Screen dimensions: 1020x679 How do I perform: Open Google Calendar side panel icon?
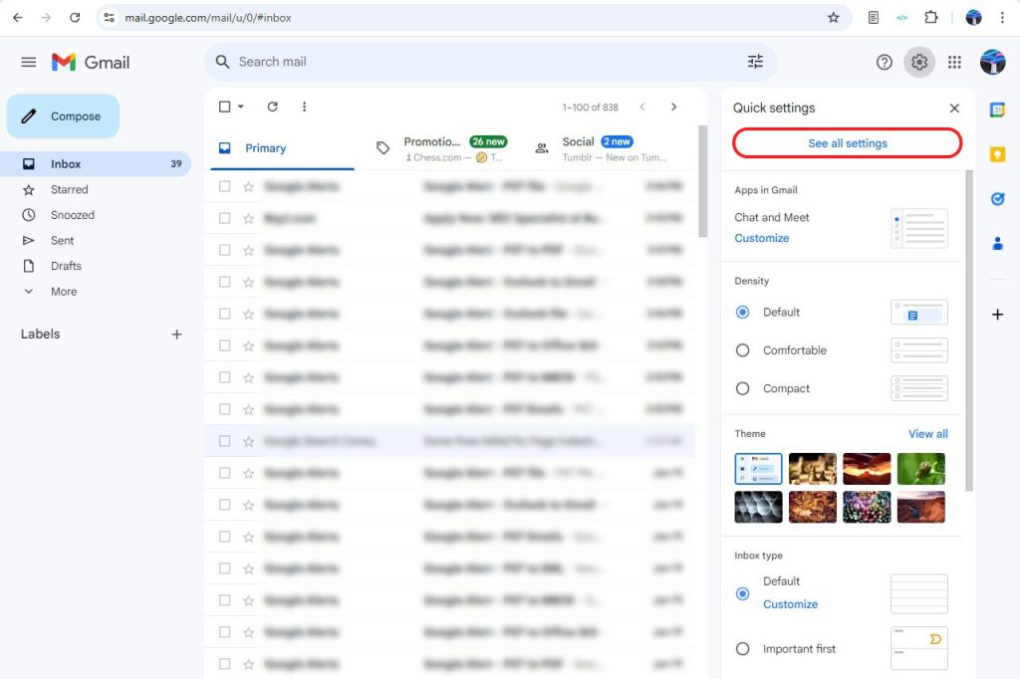997,110
